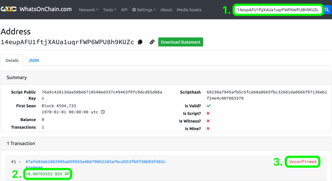Select the Details tab
Viewport: 332px width, 181px height.
tap(12, 60)
